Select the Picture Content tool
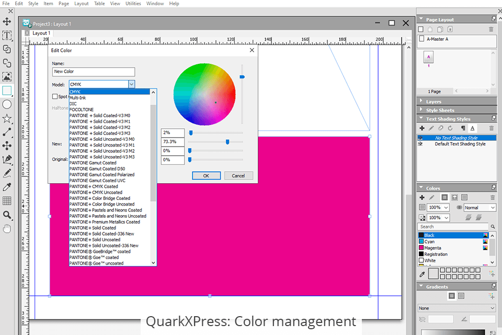The height and width of the screenshot is (335, 502). coord(7,76)
